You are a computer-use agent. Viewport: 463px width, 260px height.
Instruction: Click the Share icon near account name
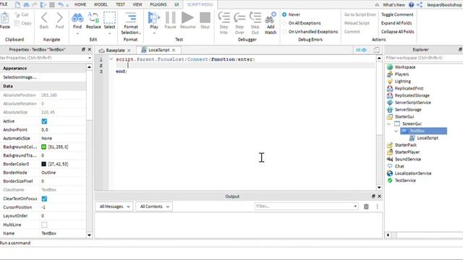420,5
